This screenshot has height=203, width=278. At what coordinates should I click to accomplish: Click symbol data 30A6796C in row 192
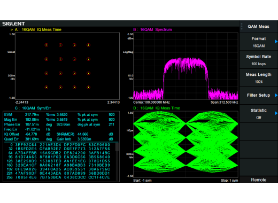pos(99,169)
